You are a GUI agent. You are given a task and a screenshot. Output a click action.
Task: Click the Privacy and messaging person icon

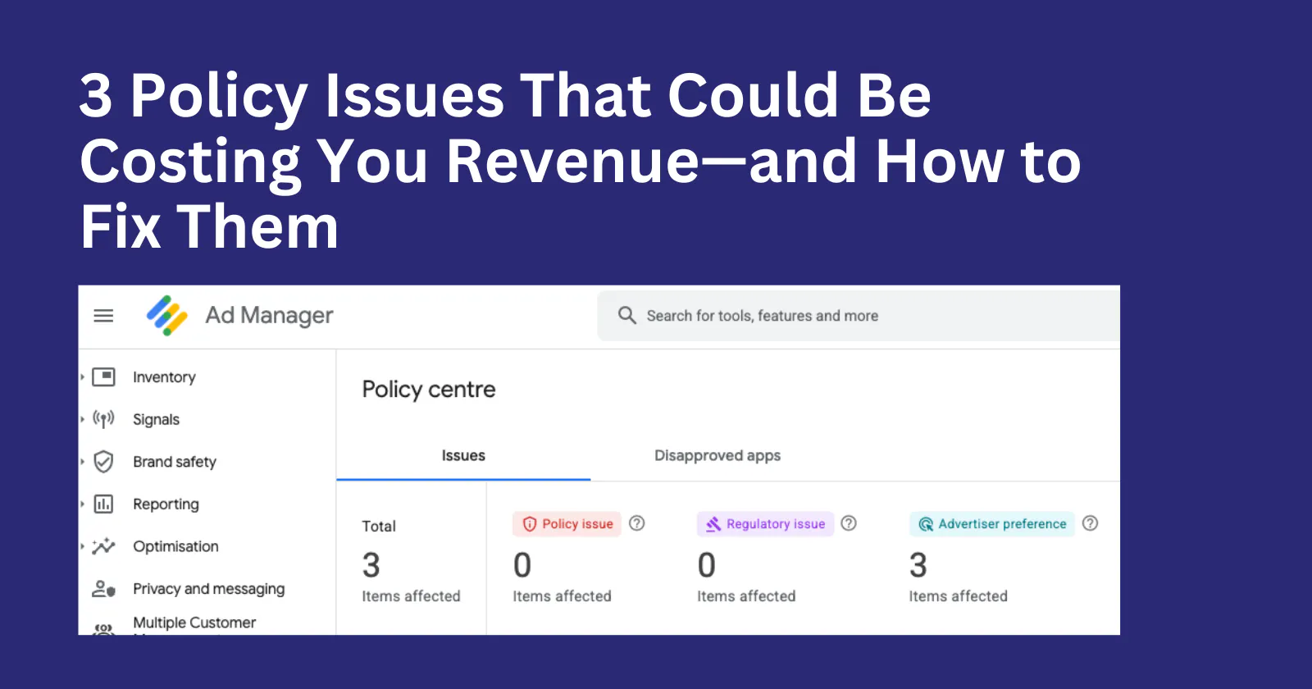(x=103, y=589)
